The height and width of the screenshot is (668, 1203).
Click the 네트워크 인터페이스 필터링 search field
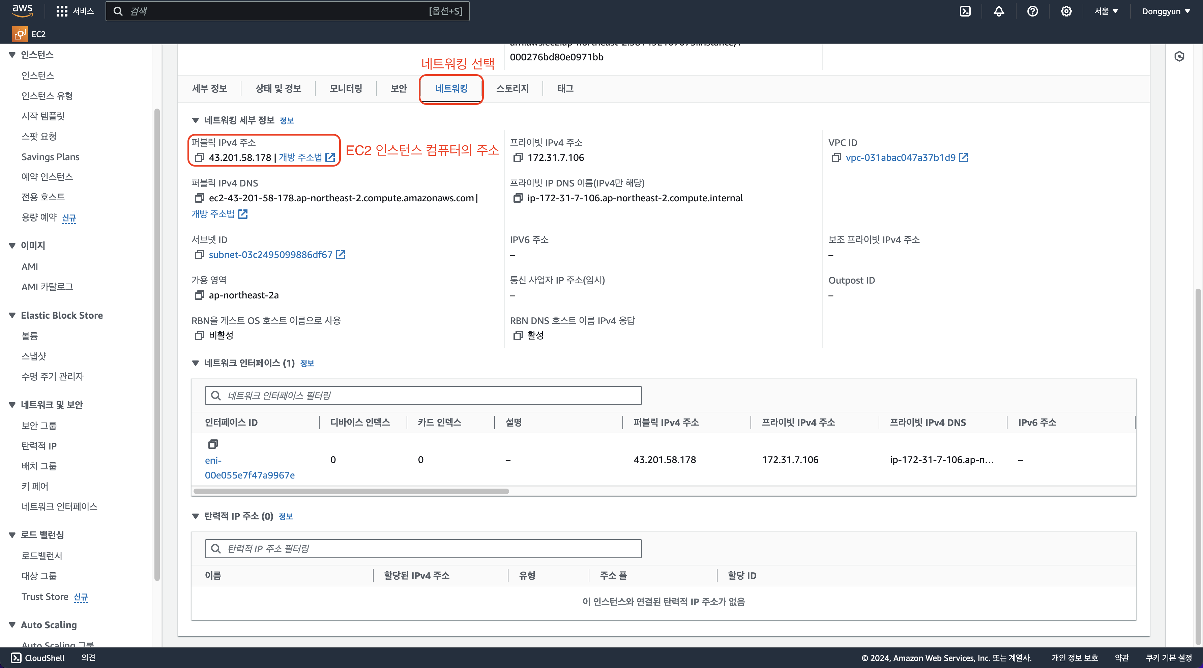423,396
